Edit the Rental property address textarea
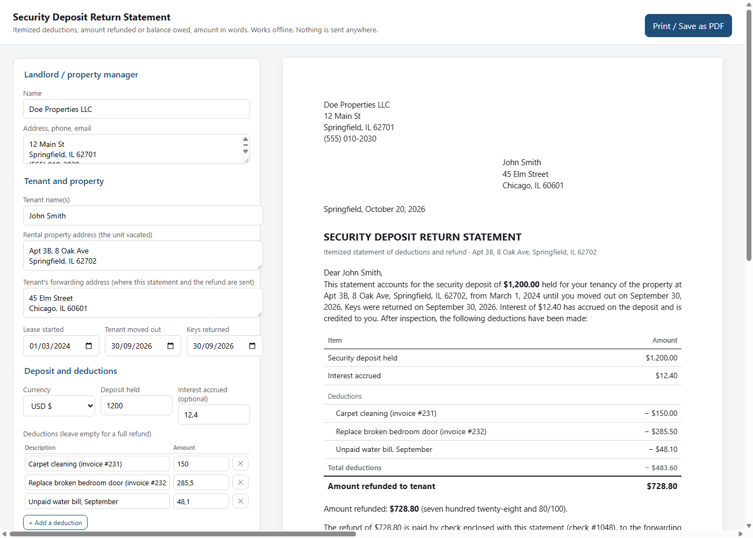The width and height of the screenshot is (753, 538). point(143,256)
